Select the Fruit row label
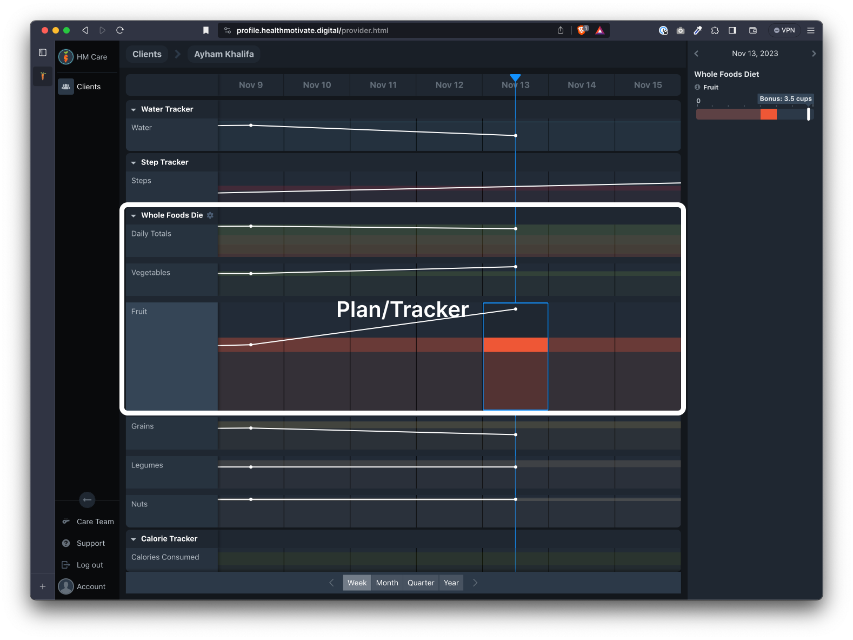 pos(171,357)
